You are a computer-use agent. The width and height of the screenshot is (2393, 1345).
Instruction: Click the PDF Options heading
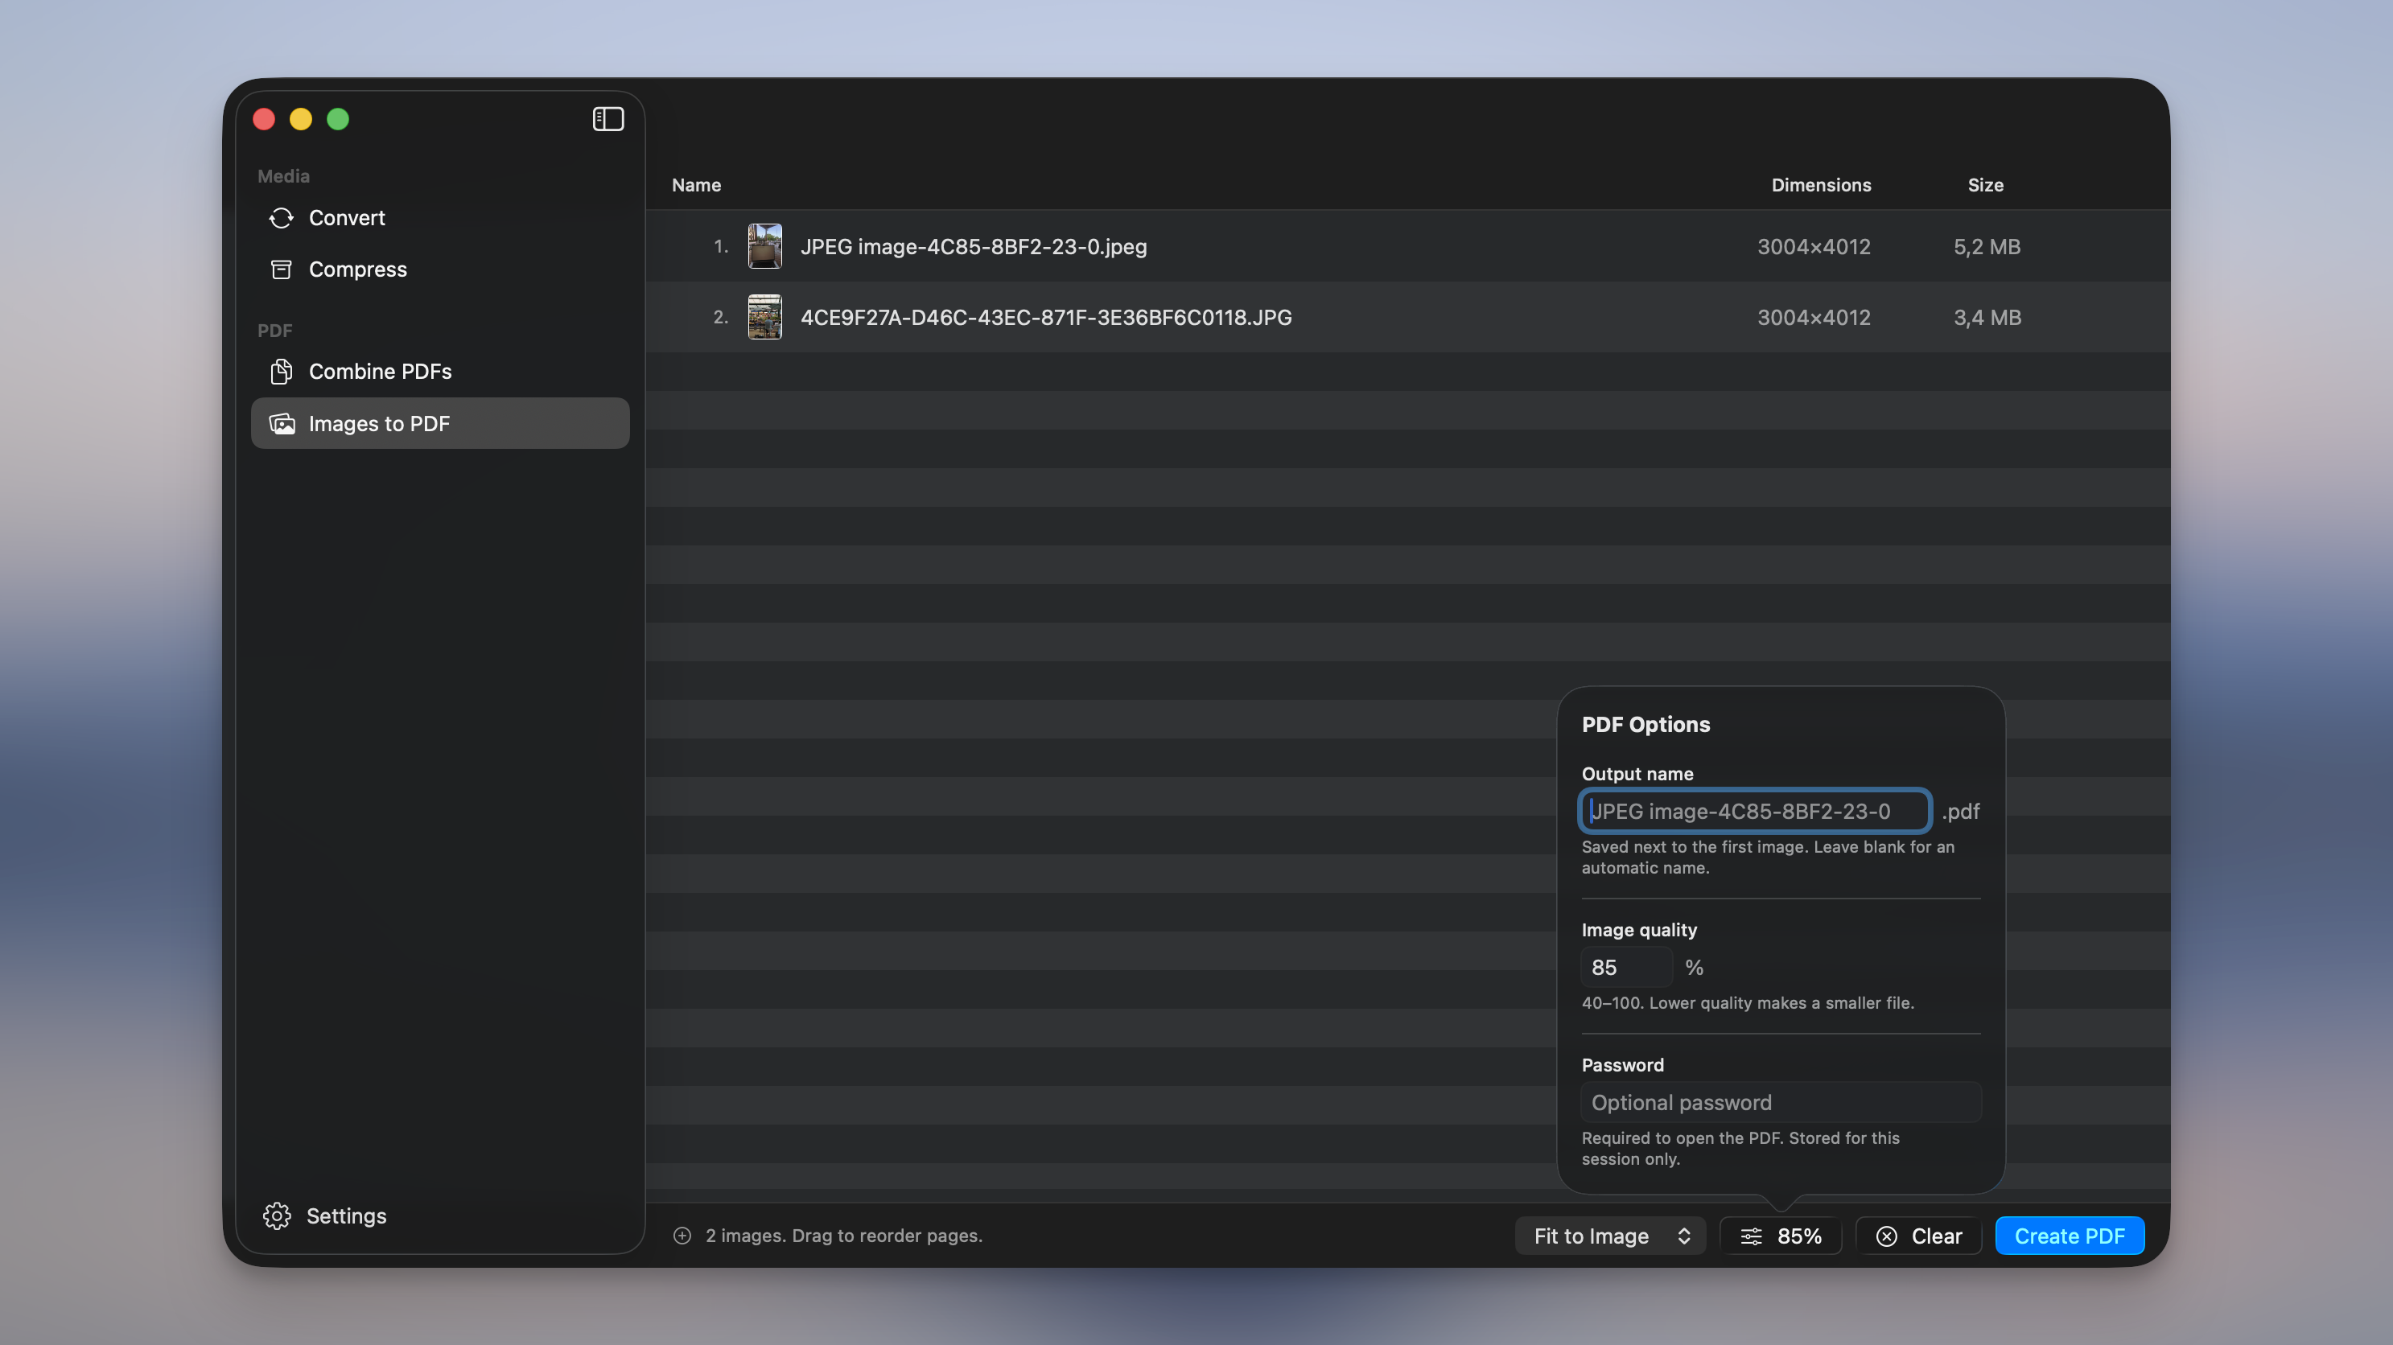click(x=1645, y=725)
